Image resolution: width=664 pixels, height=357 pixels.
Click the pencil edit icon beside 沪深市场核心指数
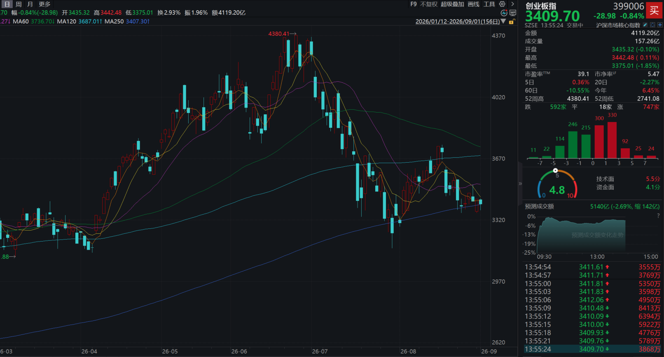tap(645, 25)
